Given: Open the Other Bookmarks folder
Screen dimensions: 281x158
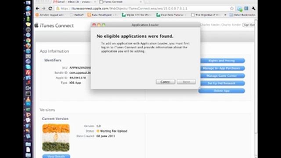Looking at the screenshot, I should pos(242,15).
